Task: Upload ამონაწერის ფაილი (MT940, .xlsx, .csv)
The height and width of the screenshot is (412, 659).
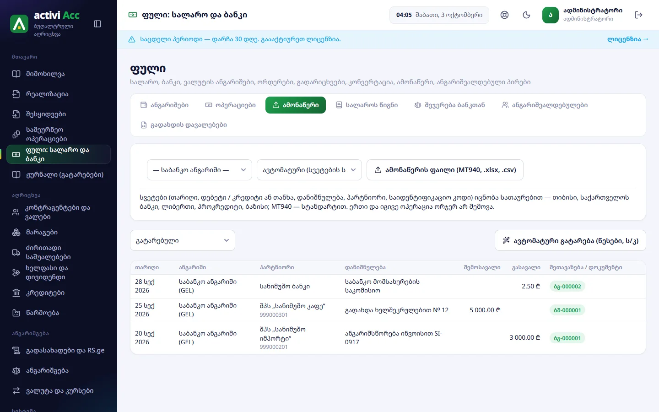Action: [445, 170]
